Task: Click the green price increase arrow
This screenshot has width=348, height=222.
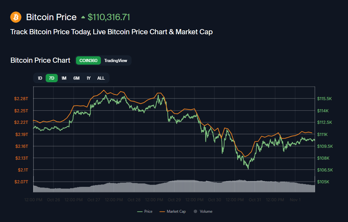Action: pyautogui.click(x=83, y=17)
